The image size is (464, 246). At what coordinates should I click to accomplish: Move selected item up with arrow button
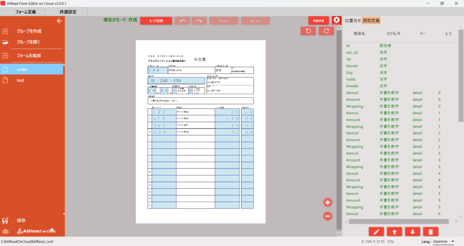(x=394, y=232)
